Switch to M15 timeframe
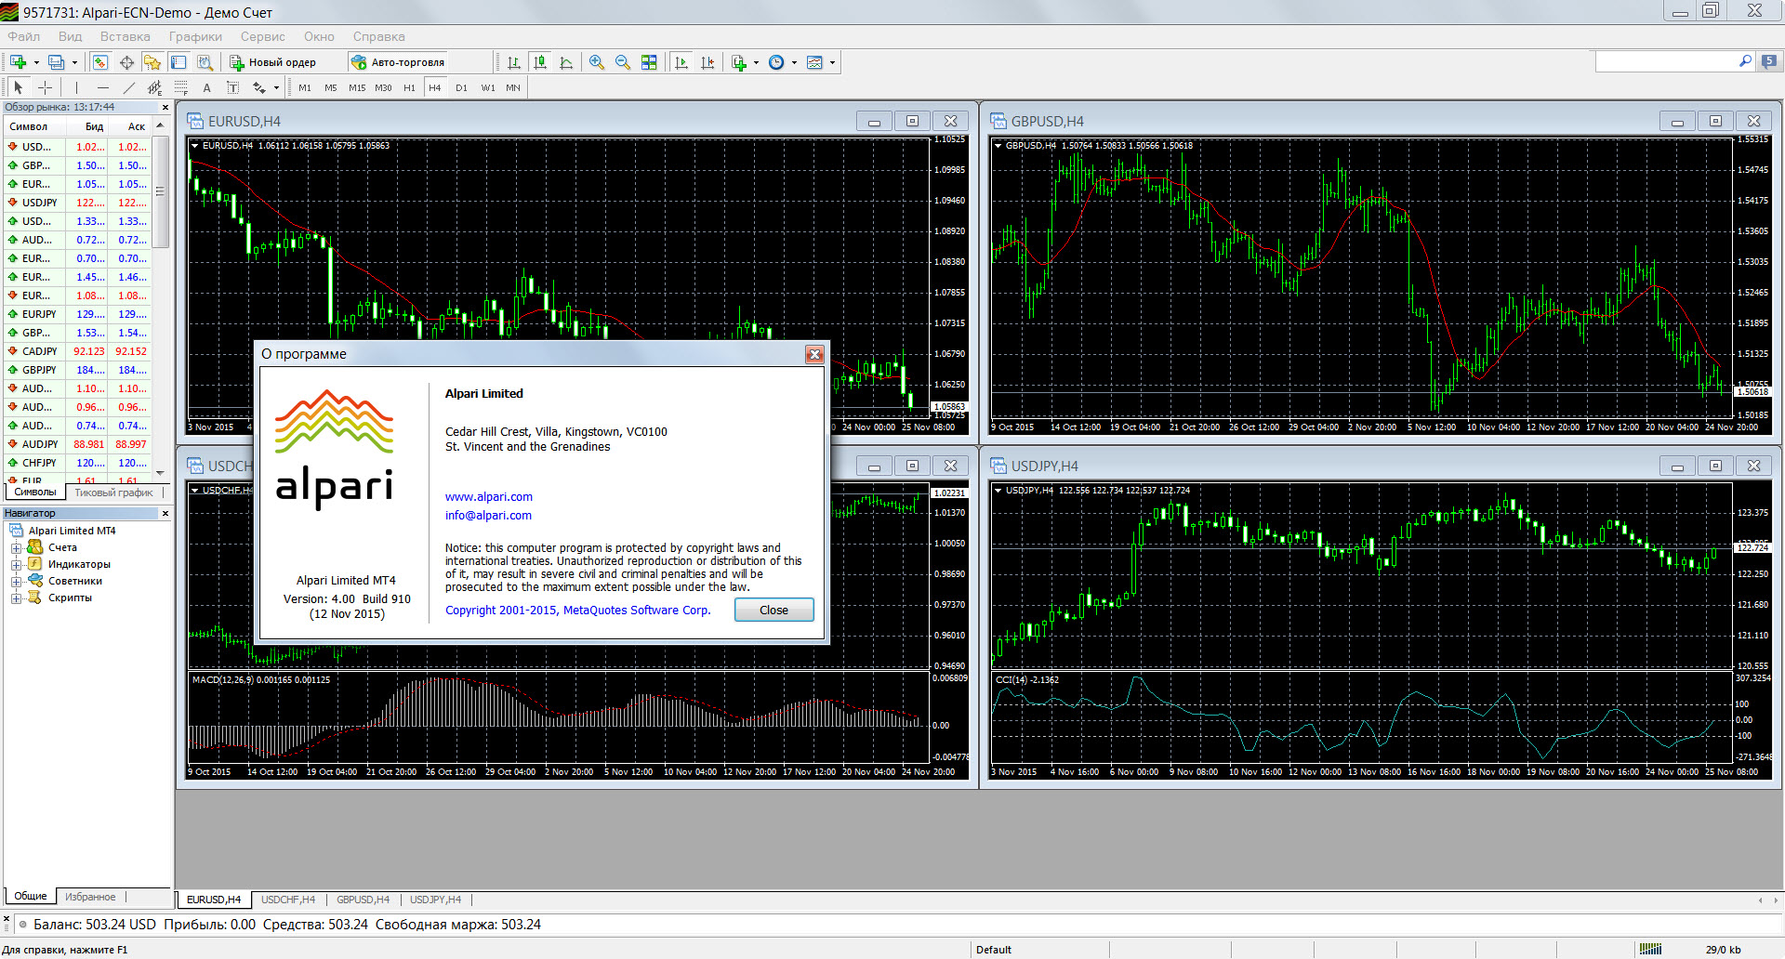Image resolution: width=1785 pixels, height=959 pixels. point(357,87)
